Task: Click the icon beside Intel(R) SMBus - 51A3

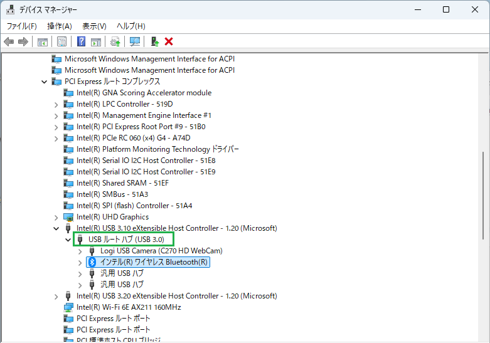Action: [x=68, y=194]
